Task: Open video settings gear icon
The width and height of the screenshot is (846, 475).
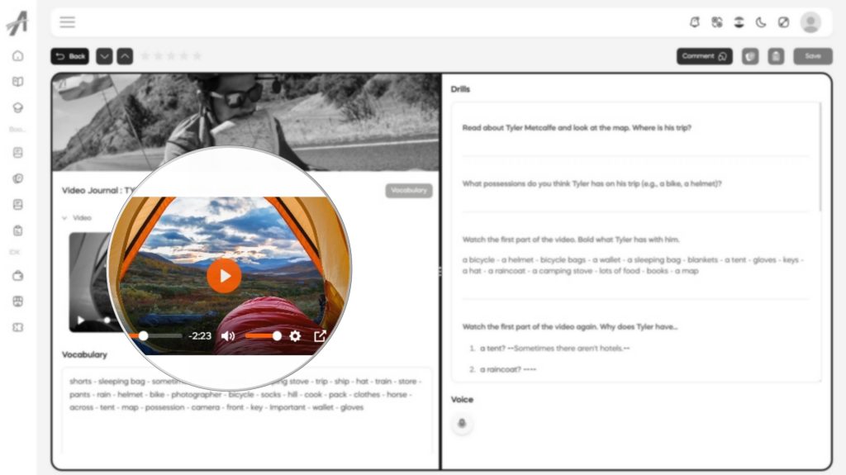Action: click(295, 335)
